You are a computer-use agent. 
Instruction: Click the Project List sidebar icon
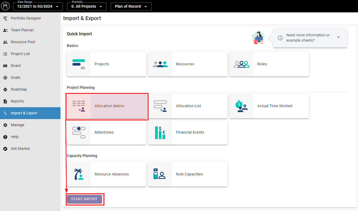[5, 54]
